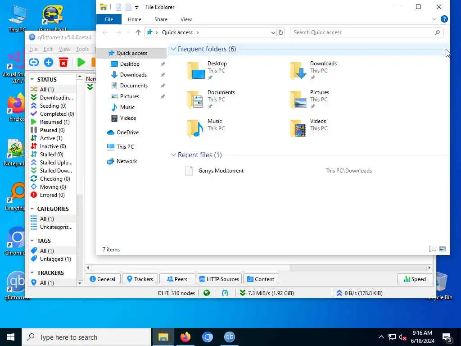Click the refresh button in address bar
This screenshot has height=346, width=461.
coord(281,32)
